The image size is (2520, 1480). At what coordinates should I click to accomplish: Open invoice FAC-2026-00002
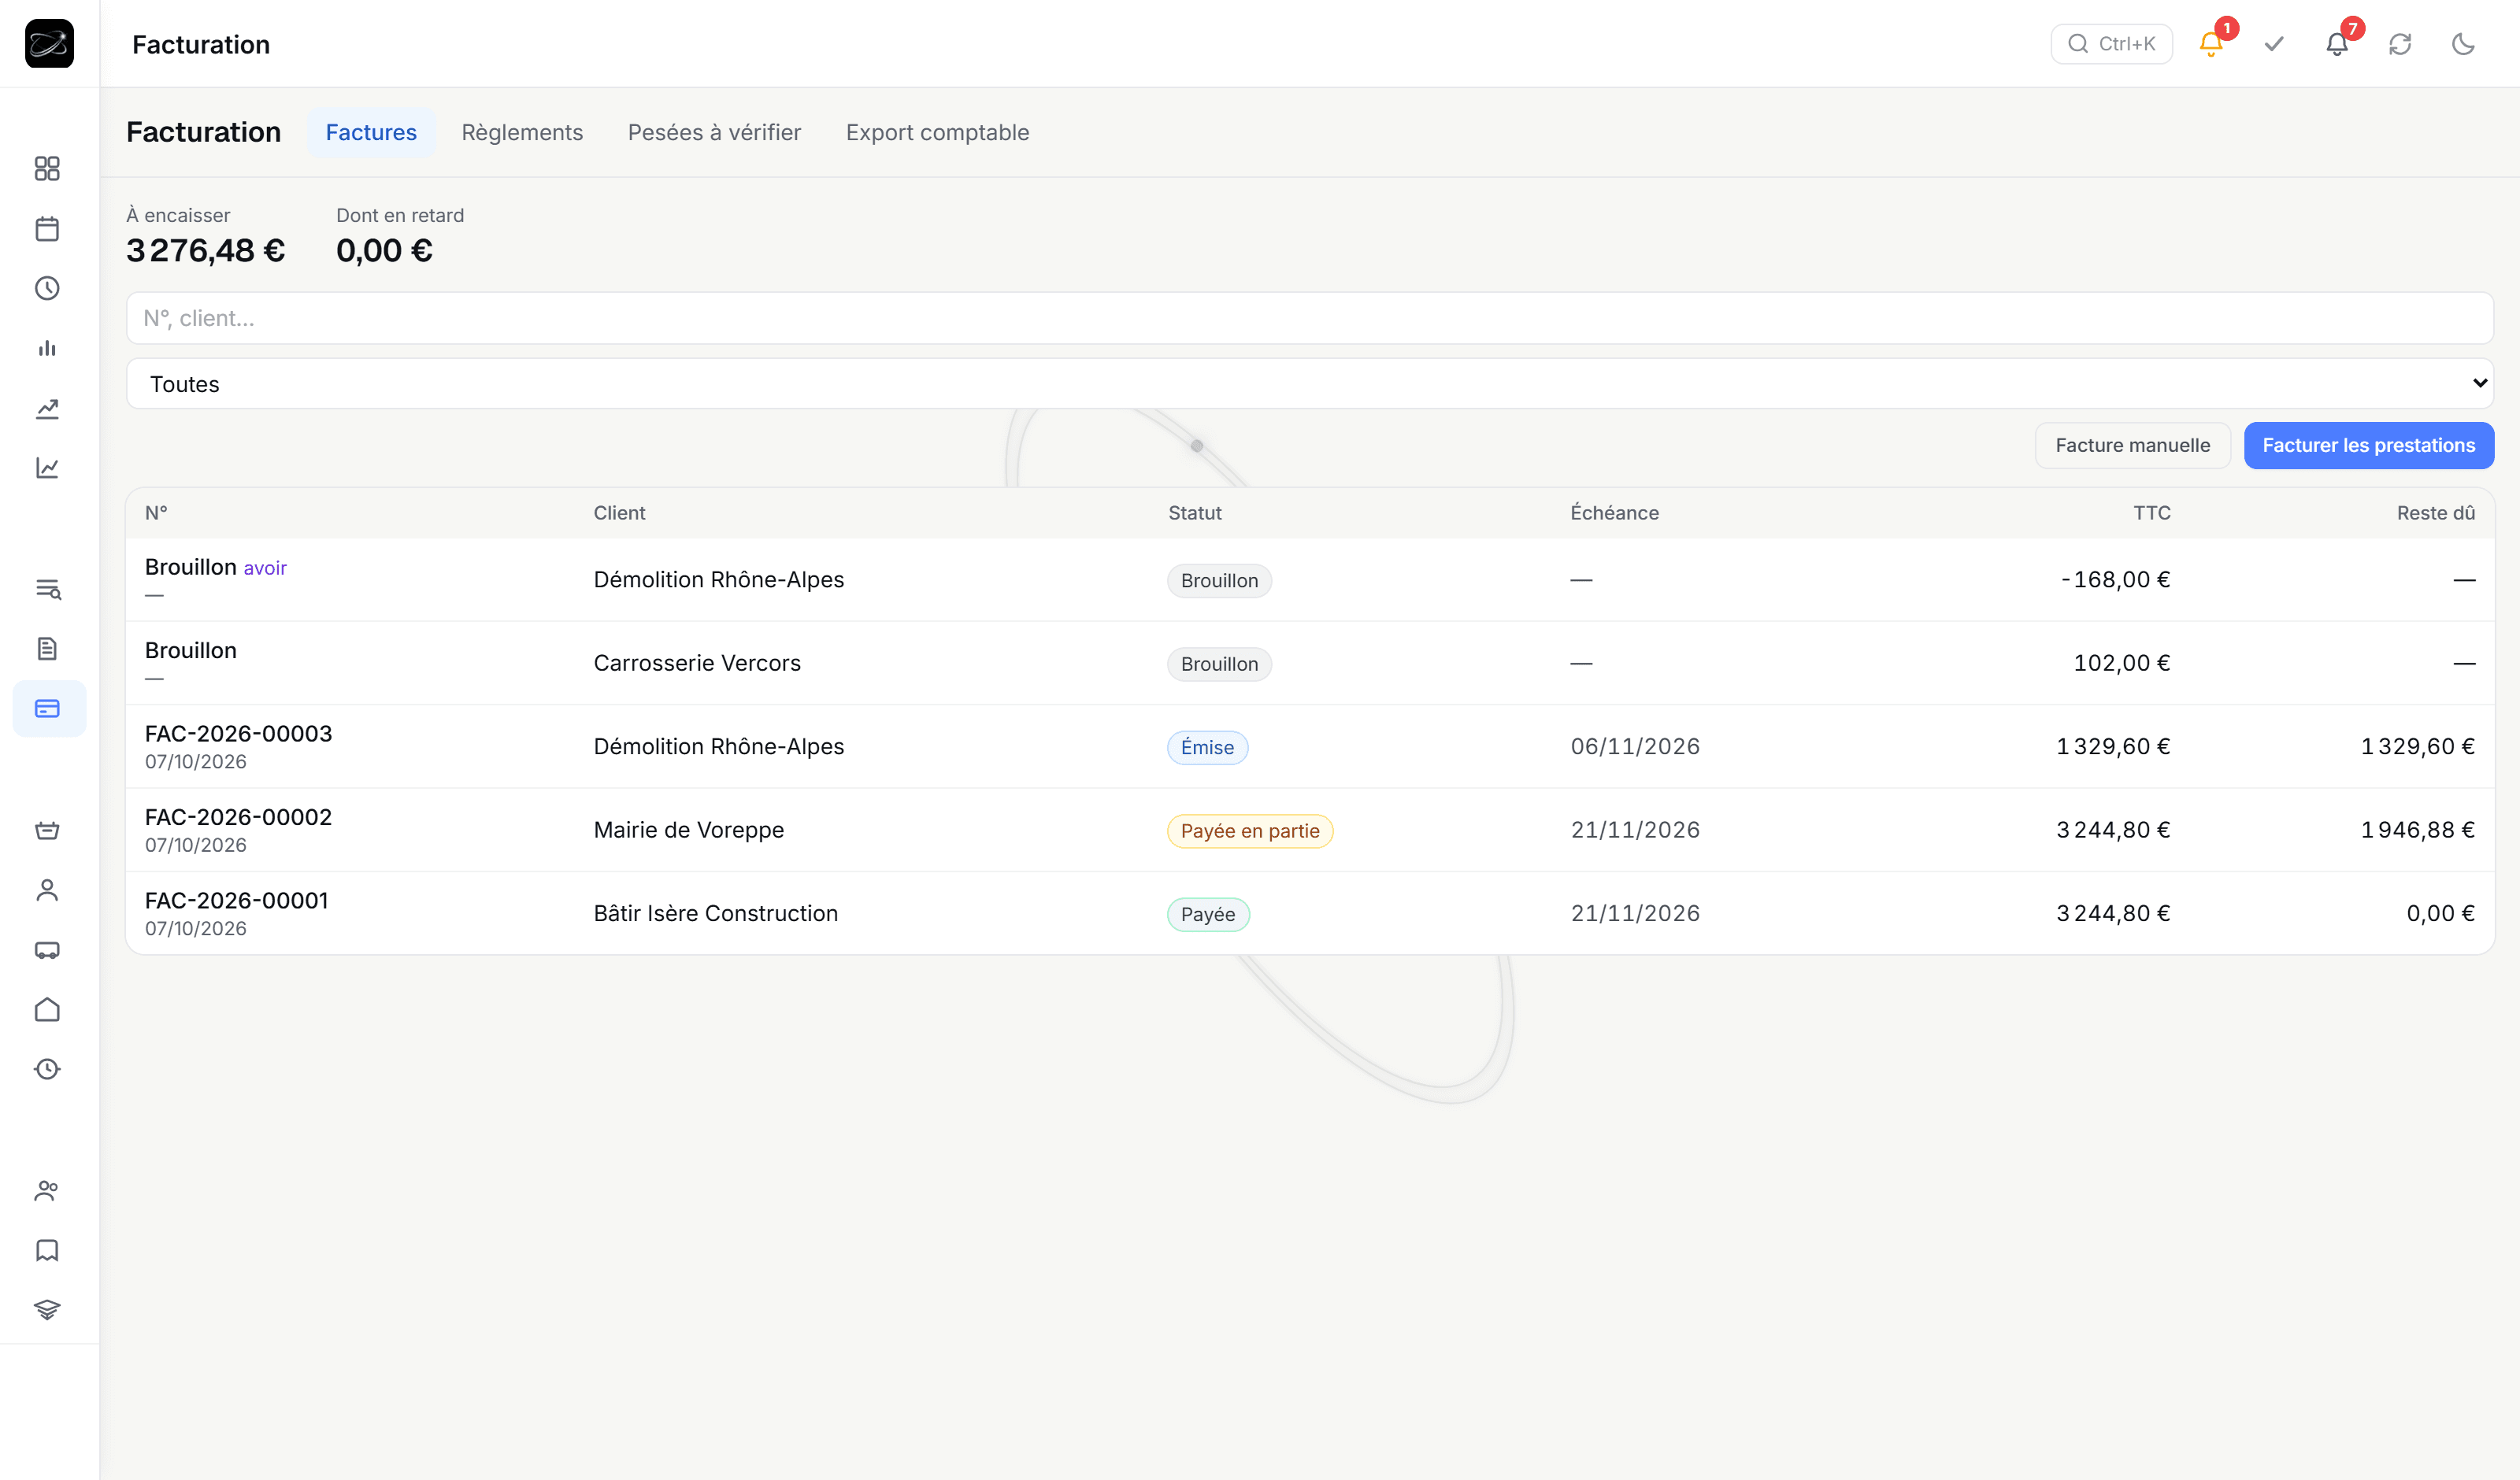(1310, 830)
